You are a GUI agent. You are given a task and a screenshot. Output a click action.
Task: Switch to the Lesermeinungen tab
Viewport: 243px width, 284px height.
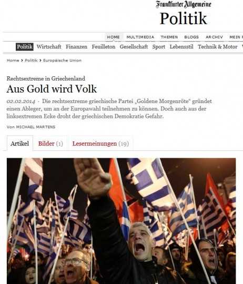pyautogui.click(x=100, y=144)
